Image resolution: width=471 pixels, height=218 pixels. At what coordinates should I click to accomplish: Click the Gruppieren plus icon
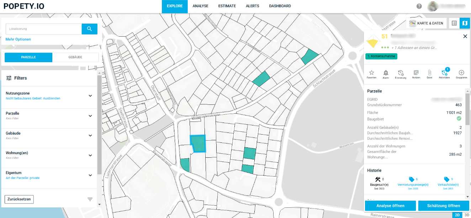tap(461, 72)
